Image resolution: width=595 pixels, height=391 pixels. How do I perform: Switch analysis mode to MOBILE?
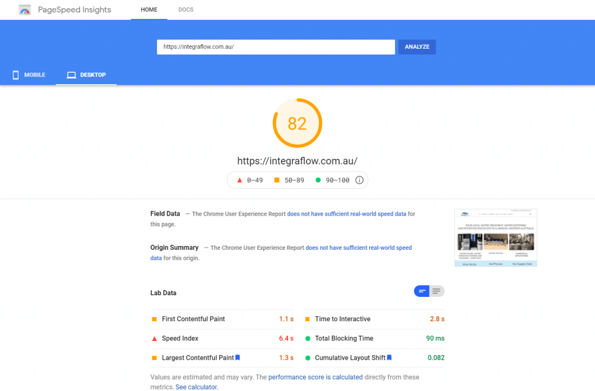pos(28,74)
